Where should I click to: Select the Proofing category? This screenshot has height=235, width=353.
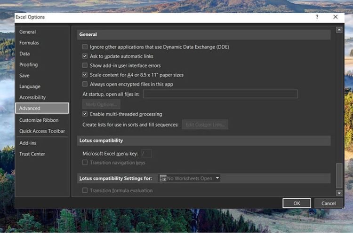29,65
